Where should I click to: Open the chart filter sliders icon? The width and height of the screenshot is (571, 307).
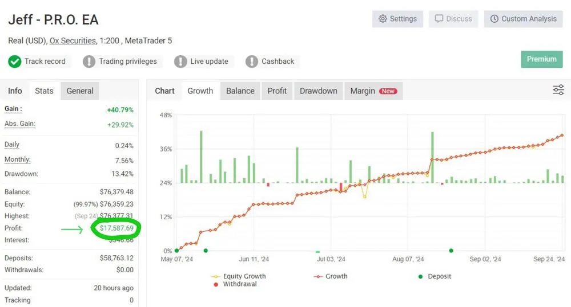pyautogui.click(x=558, y=90)
